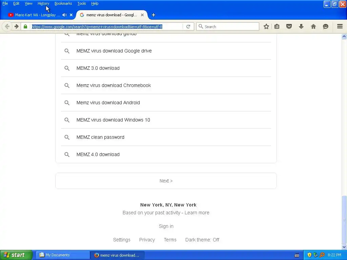Switch to My Documents taskbar window
The width and height of the screenshot is (347, 260).
coord(62,255)
